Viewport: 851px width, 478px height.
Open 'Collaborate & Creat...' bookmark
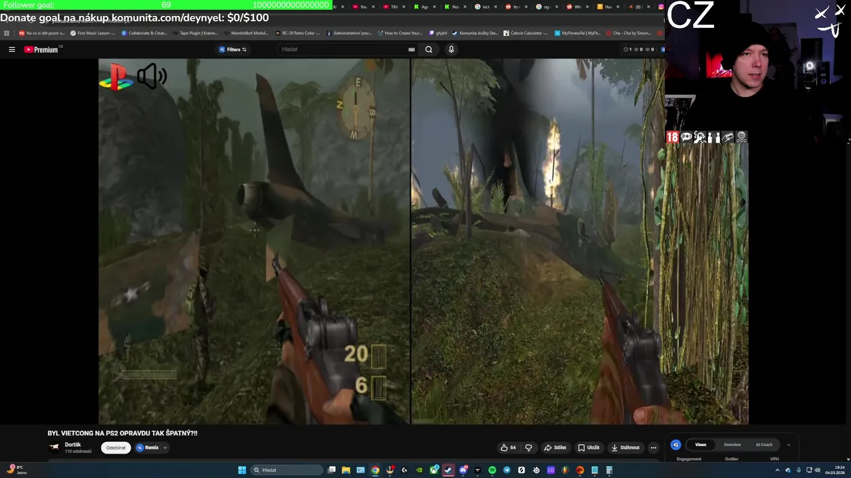click(144, 33)
